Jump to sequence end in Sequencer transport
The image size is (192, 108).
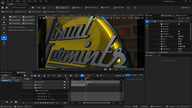[52, 103]
